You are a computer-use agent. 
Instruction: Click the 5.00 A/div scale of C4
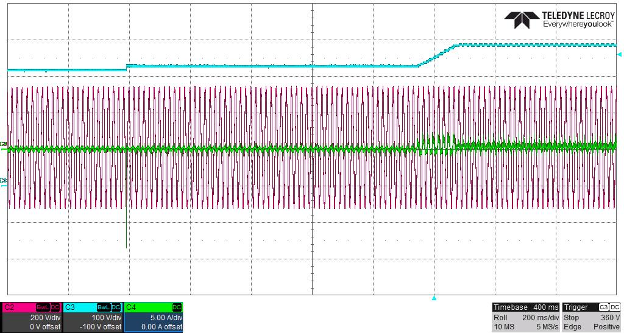pos(166,318)
